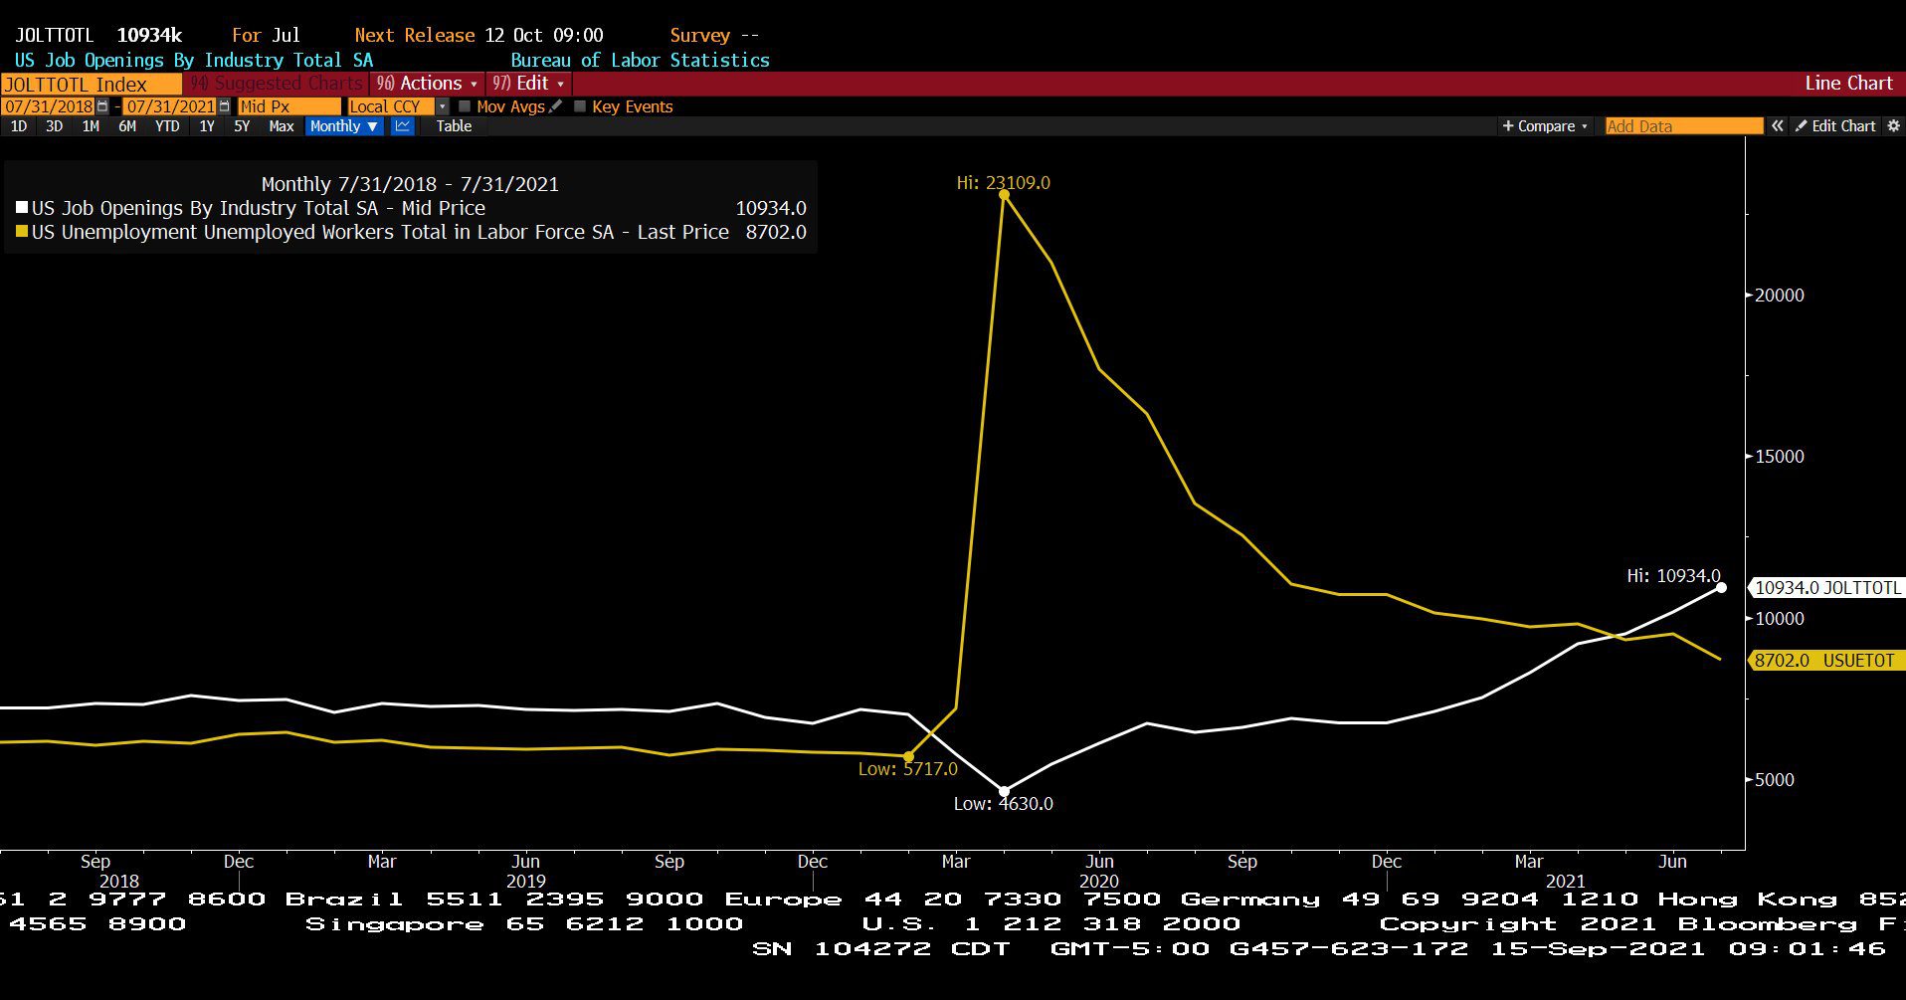
Task: Click legend header Monthly 7/31/2018 - 7/31/2021
Action: 410,184
